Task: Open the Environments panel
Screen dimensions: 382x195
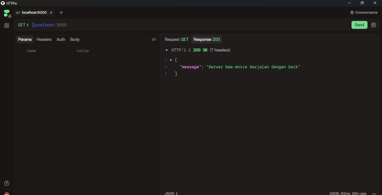Action: (364, 13)
